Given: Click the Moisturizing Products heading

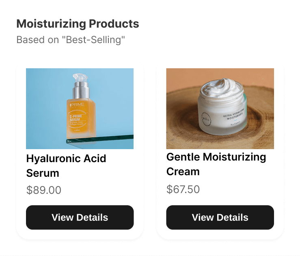Looking at the screenshot, I should coord(78,24).
